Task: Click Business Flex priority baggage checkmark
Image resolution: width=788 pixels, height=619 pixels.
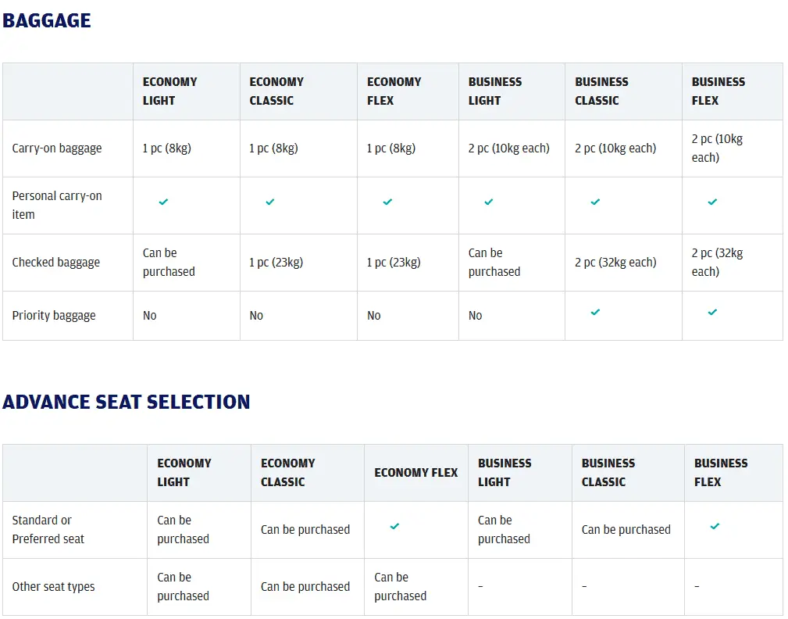Action: [712, 312]
